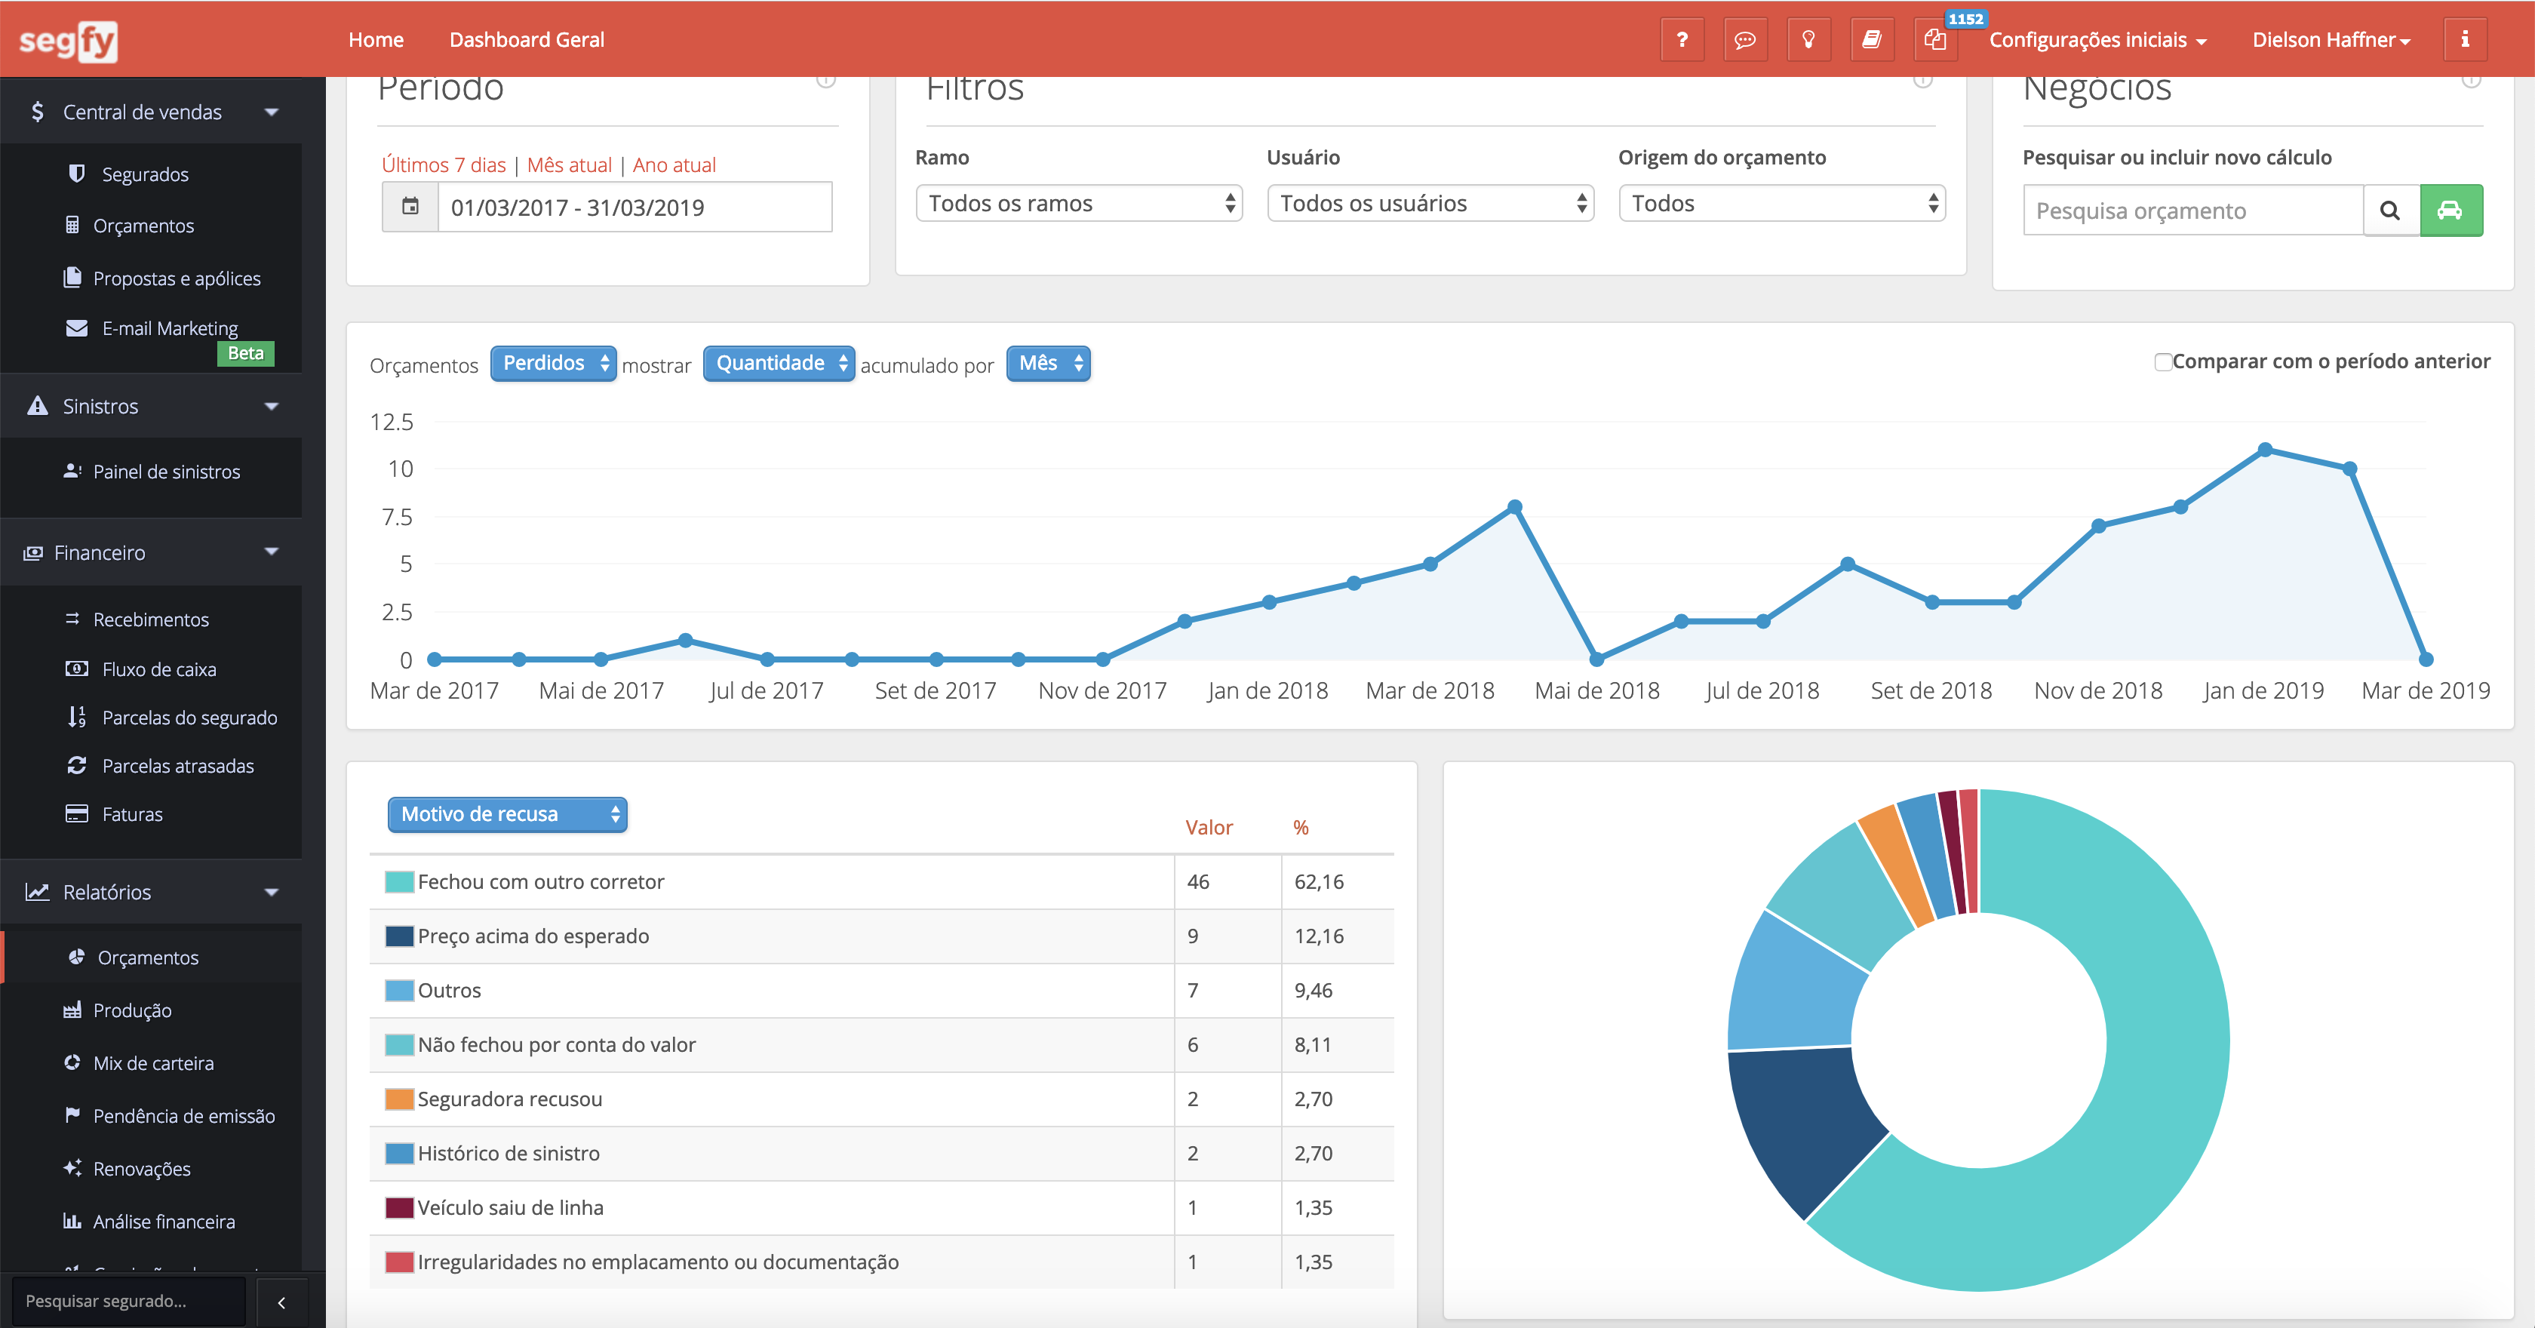Image resolution: width=2535 pixels, height=1328 pixels.
Task: Click the transfer icon next to Recebimentos
Action: pyautogui.click(x=72, y=618)
